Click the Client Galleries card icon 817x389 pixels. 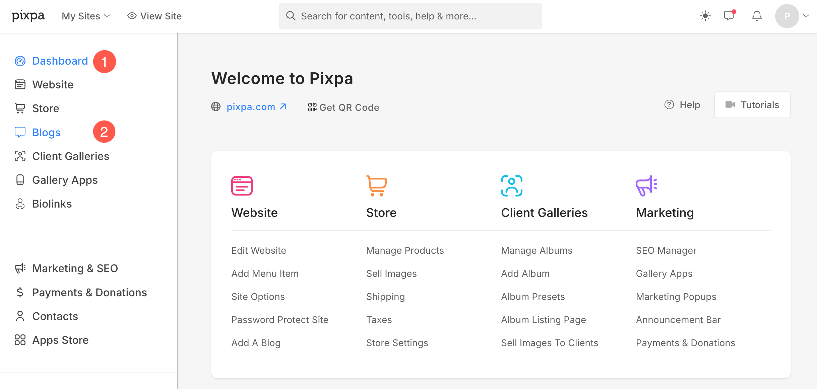(x=511, y=185)
